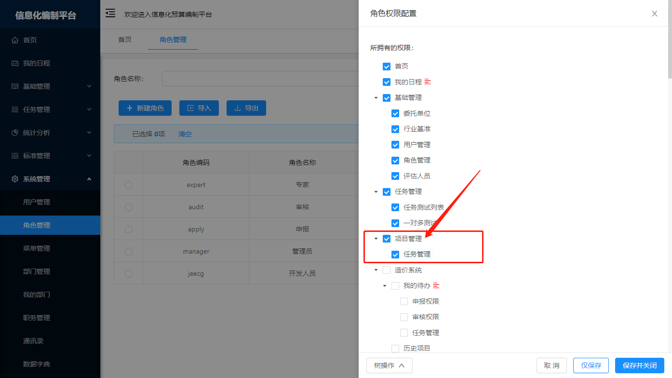Select the 角色管理 tab
Viewport: 672px width, 378px height.
[173, 40]
